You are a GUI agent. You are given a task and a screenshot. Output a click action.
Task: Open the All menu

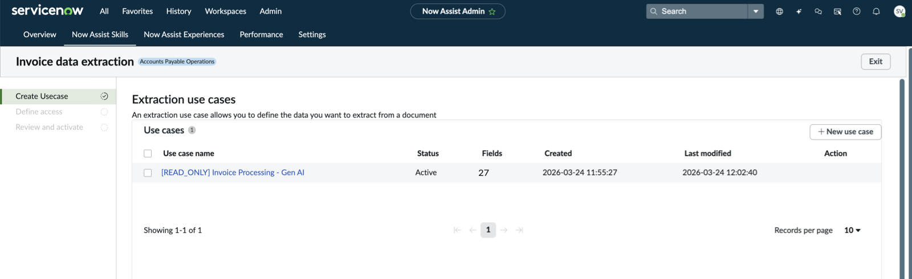104,11
